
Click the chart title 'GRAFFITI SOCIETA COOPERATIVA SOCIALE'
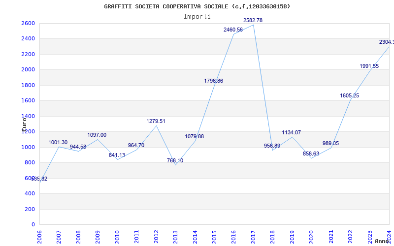click(x=166, y=6)
